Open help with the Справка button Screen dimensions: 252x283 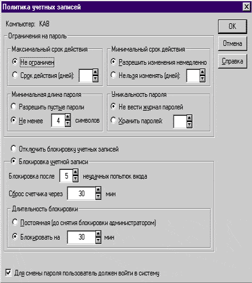click(232, 61)
